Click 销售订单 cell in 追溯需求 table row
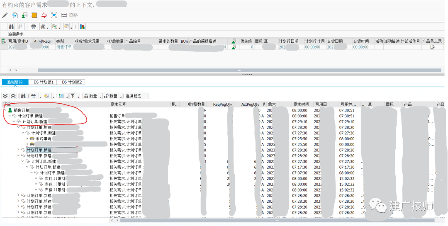Screen dimensions: 448x226 tap(64, 47)
